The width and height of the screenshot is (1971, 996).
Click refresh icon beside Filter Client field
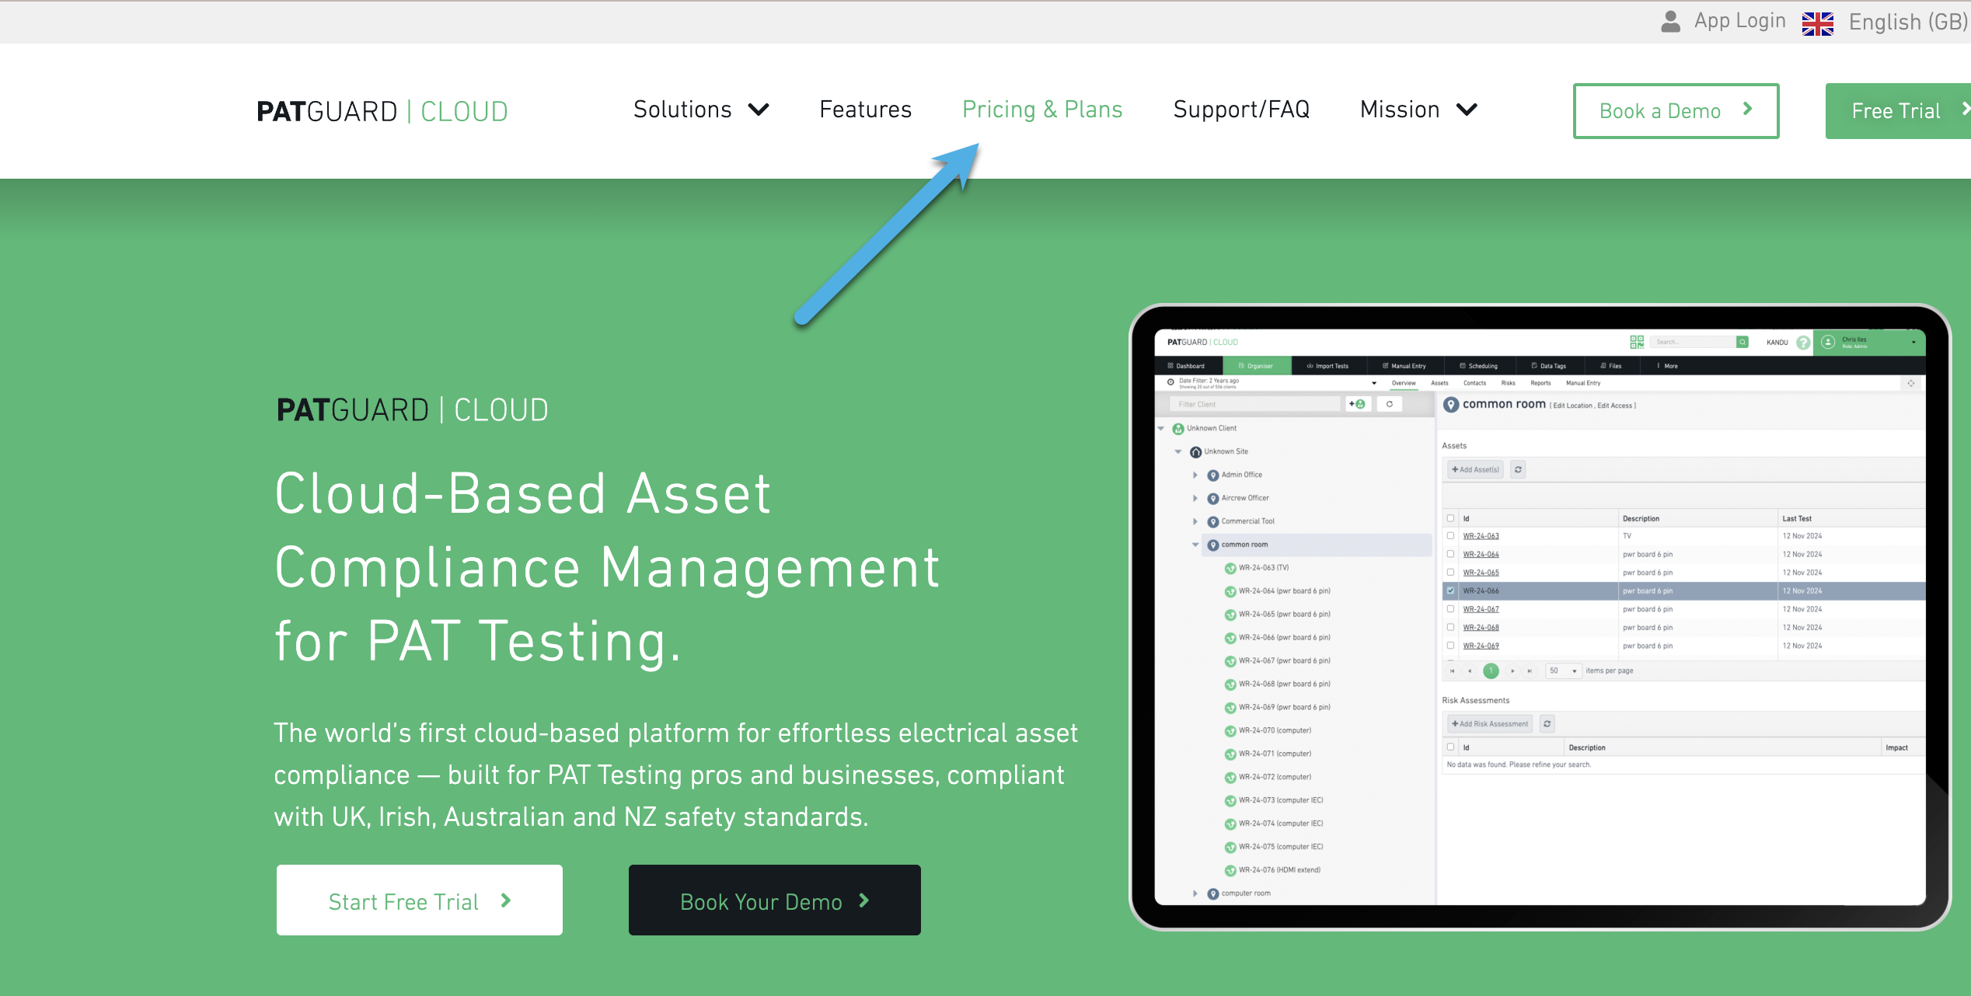point(1390,404)
